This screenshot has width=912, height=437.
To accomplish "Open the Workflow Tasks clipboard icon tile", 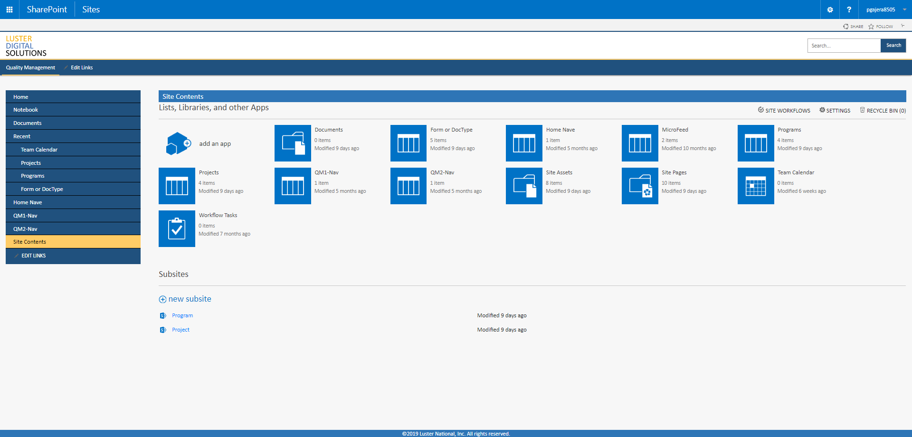I will [x=177, y=229].
